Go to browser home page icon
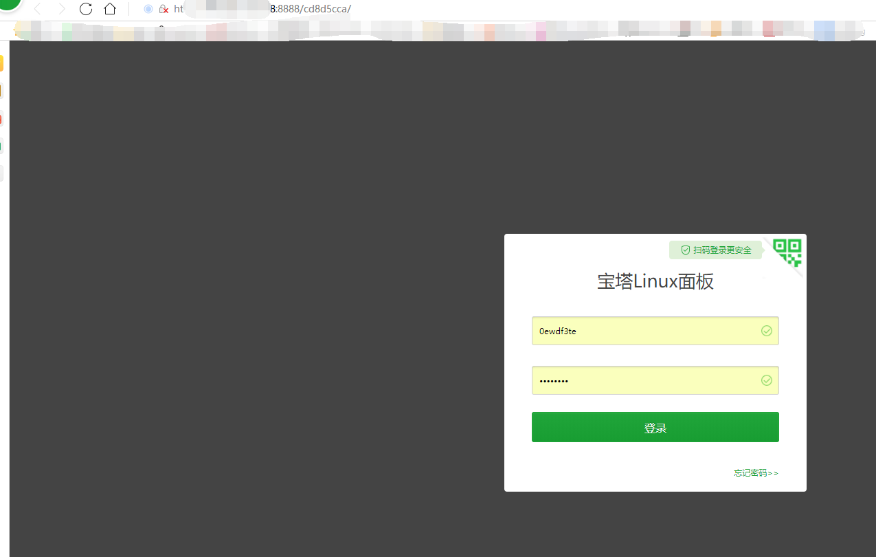 click(x=110, y=9)
